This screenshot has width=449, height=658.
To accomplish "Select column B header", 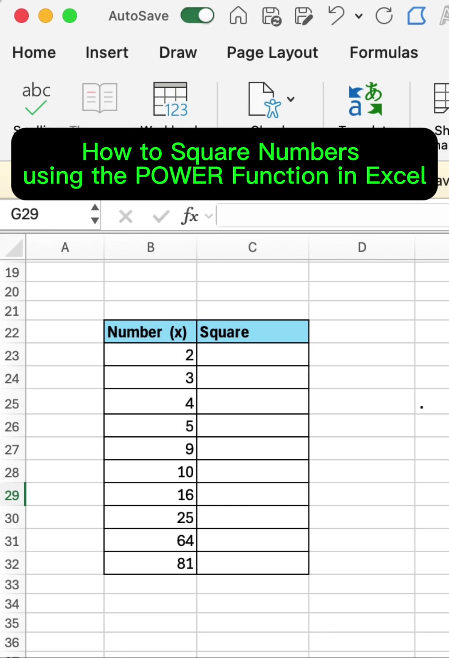I will pos(150,247).
